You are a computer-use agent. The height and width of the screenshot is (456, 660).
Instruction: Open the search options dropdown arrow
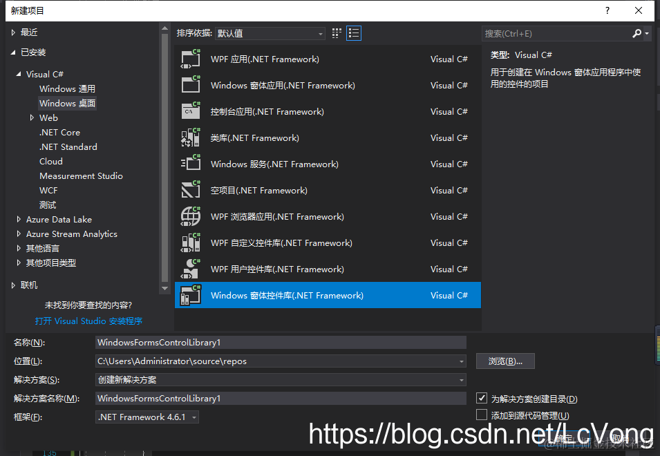pos(647,33)
